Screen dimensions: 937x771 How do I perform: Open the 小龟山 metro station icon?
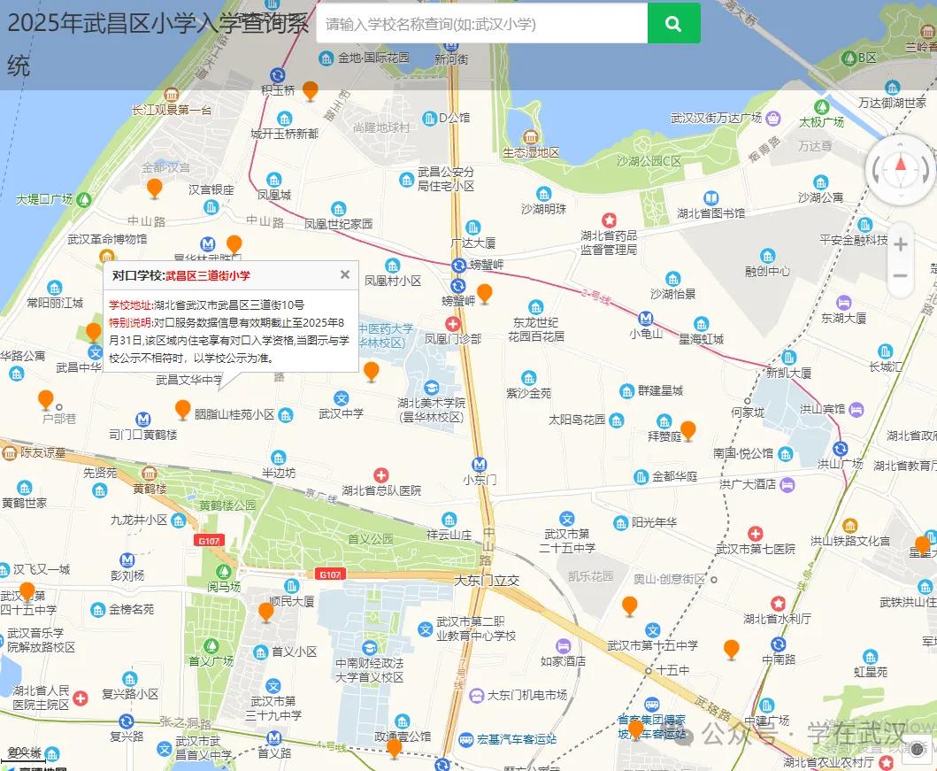[x=645, y=318]
